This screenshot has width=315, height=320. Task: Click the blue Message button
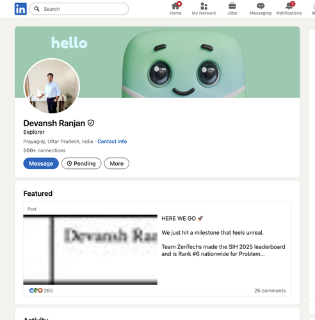tap(41, 163)
